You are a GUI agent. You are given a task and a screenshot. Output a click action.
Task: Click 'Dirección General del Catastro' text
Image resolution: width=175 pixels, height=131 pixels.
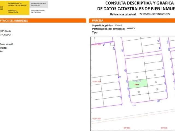pos(38,11)
